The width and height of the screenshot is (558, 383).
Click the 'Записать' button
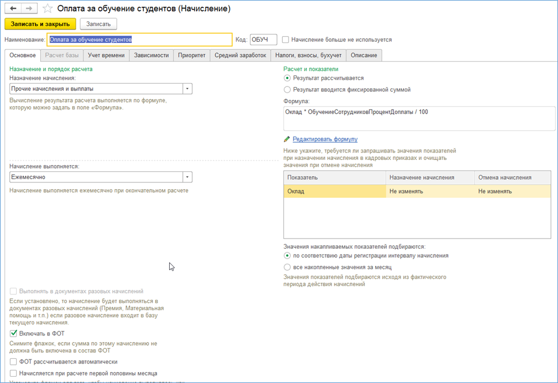pos(99,24)
